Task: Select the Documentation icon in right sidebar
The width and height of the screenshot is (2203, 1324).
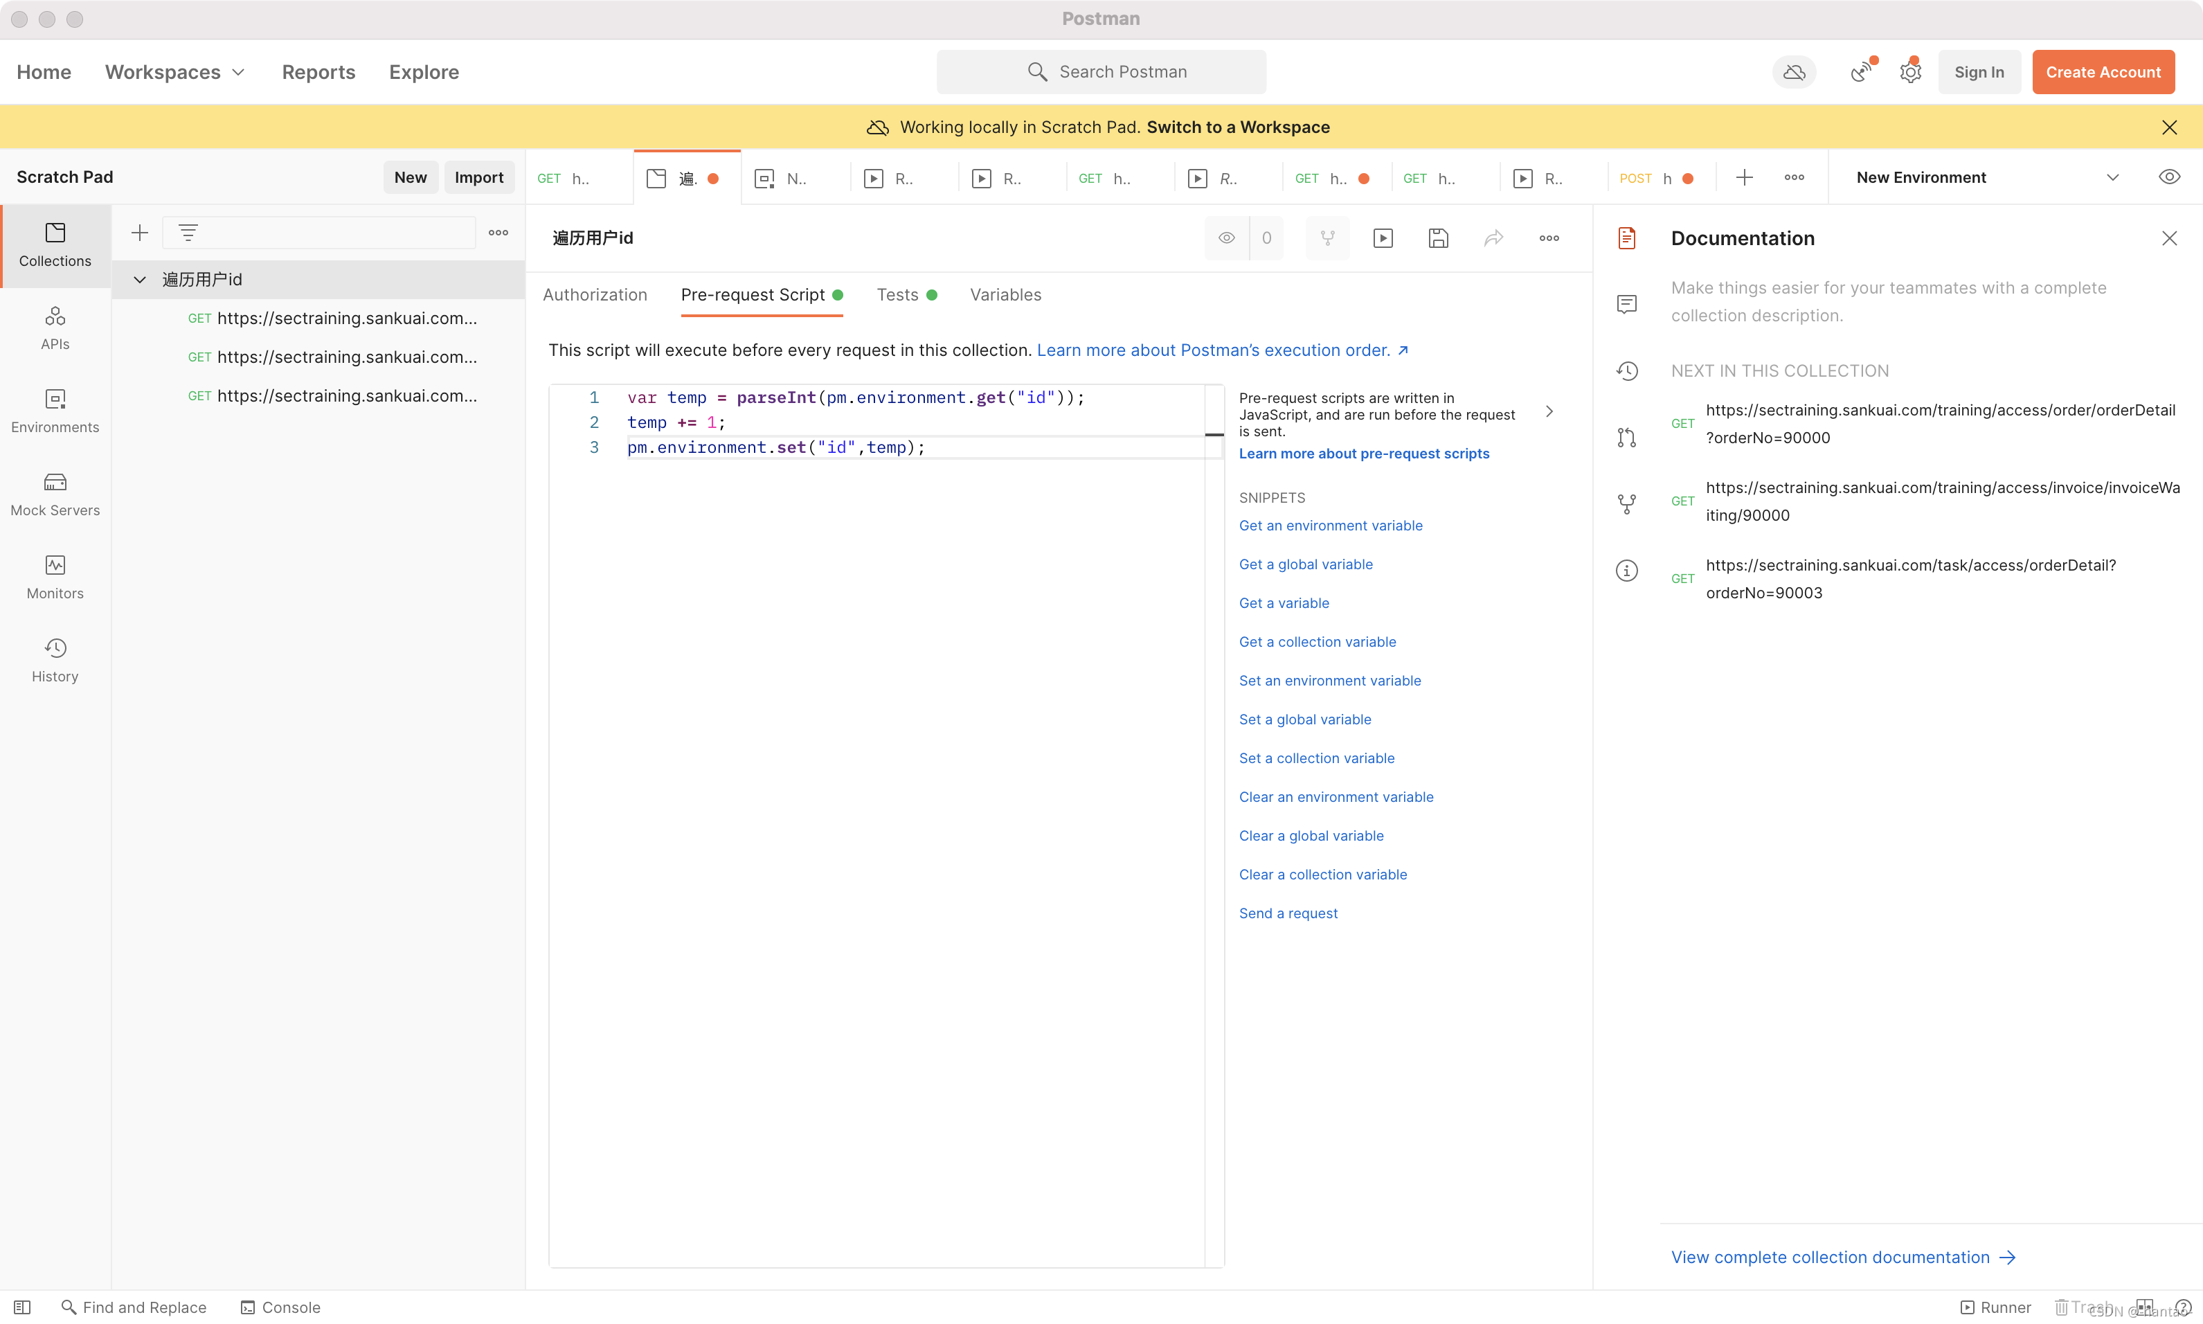Action: 1627,238
